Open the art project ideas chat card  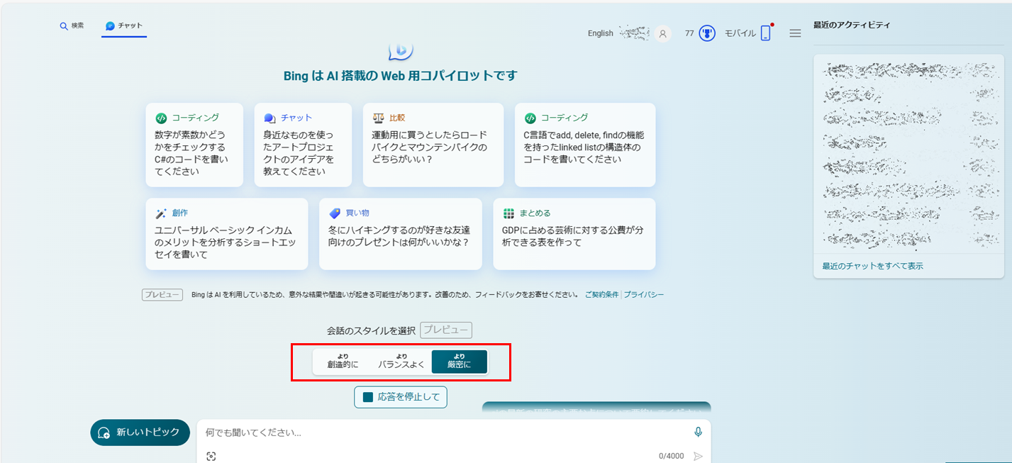[303, 145]
